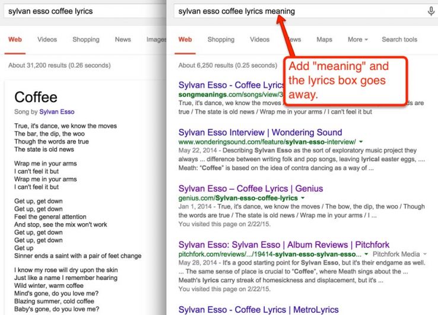The image size is (438, 315).
Task: Click lyric line 'Wild winter, warm coffee'
Action: point(49,286)
